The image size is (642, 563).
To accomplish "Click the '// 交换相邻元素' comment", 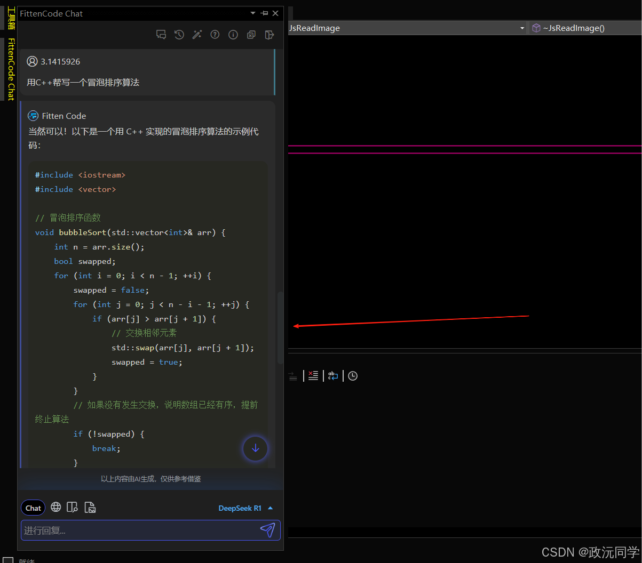I will (x=144, y=333).
